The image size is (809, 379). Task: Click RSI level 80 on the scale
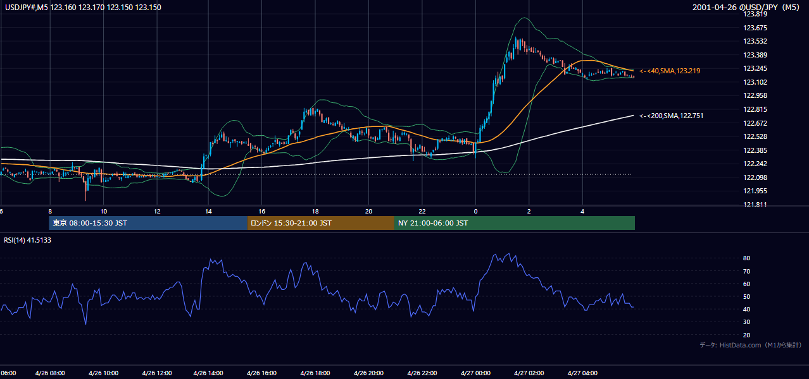[x=747, y=258]
